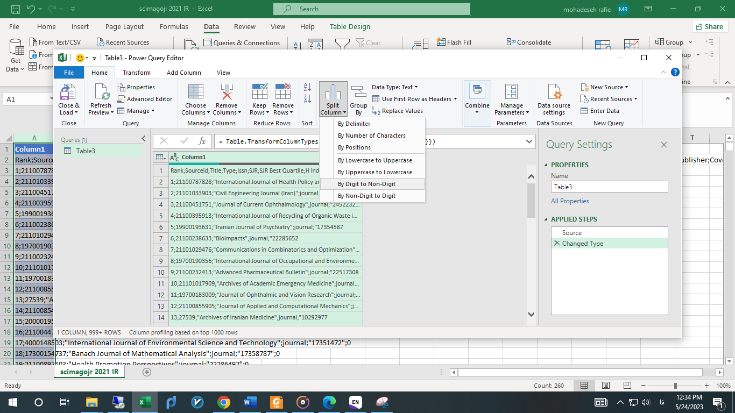Click Refresh Preview icon
735x413 pixels.
click(101, 91)
